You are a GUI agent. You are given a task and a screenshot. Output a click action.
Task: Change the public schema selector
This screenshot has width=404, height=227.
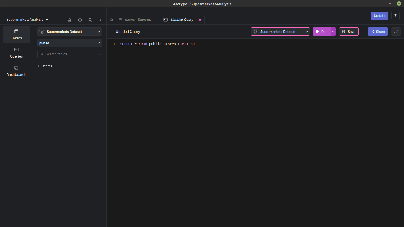tap(70, 43)
